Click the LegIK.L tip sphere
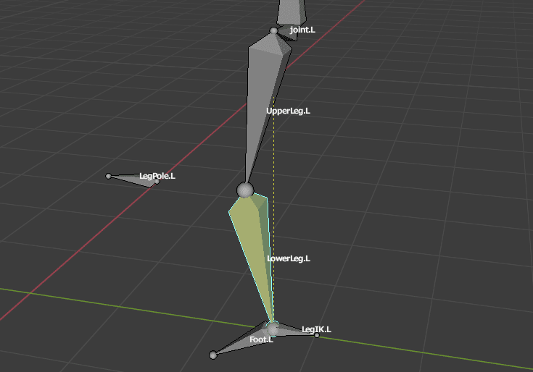This screenshot has height=372, width=533. (317, 335)
